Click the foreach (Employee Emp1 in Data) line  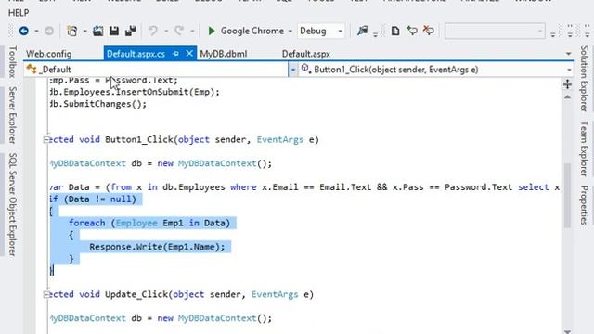click(149, 223)
